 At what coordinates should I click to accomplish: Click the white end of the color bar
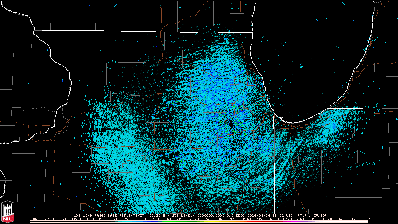[x=342, y=222]
